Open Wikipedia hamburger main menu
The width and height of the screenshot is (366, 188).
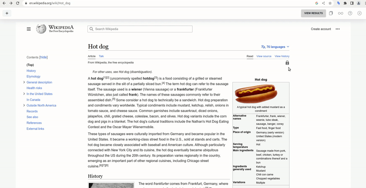29,29
